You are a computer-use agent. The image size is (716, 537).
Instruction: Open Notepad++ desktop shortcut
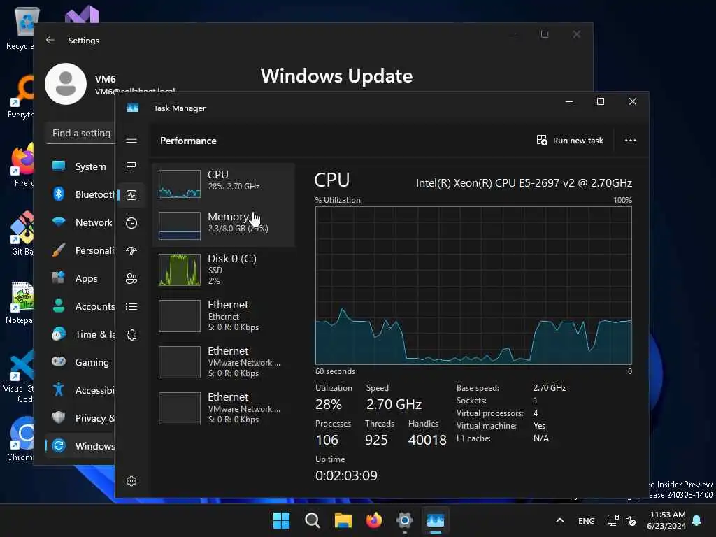click(x=20, y=302)
